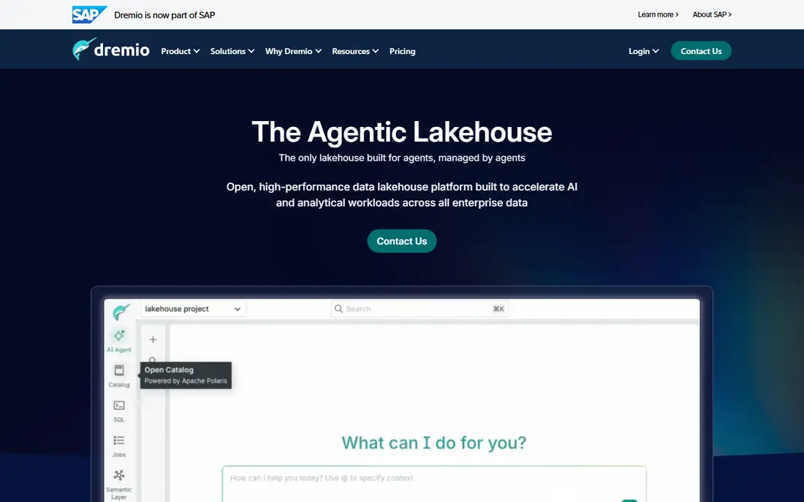
Task: Click the Dremio narwhal logo
Action: point(111,50)
